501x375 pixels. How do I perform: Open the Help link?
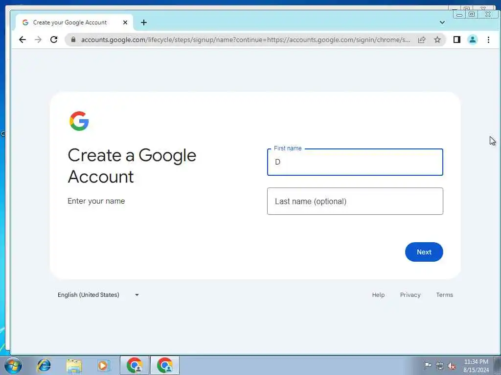point(378,295)
